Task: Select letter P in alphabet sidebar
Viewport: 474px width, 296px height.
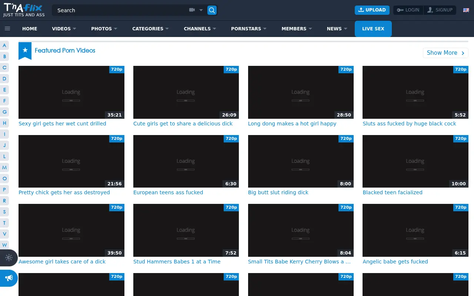Action: 4,190
